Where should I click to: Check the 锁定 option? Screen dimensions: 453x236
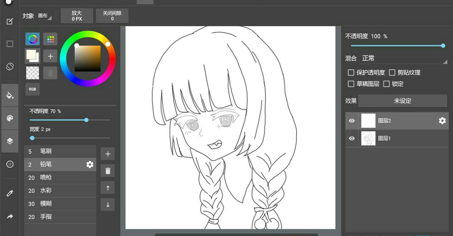[x=386, y=84]
